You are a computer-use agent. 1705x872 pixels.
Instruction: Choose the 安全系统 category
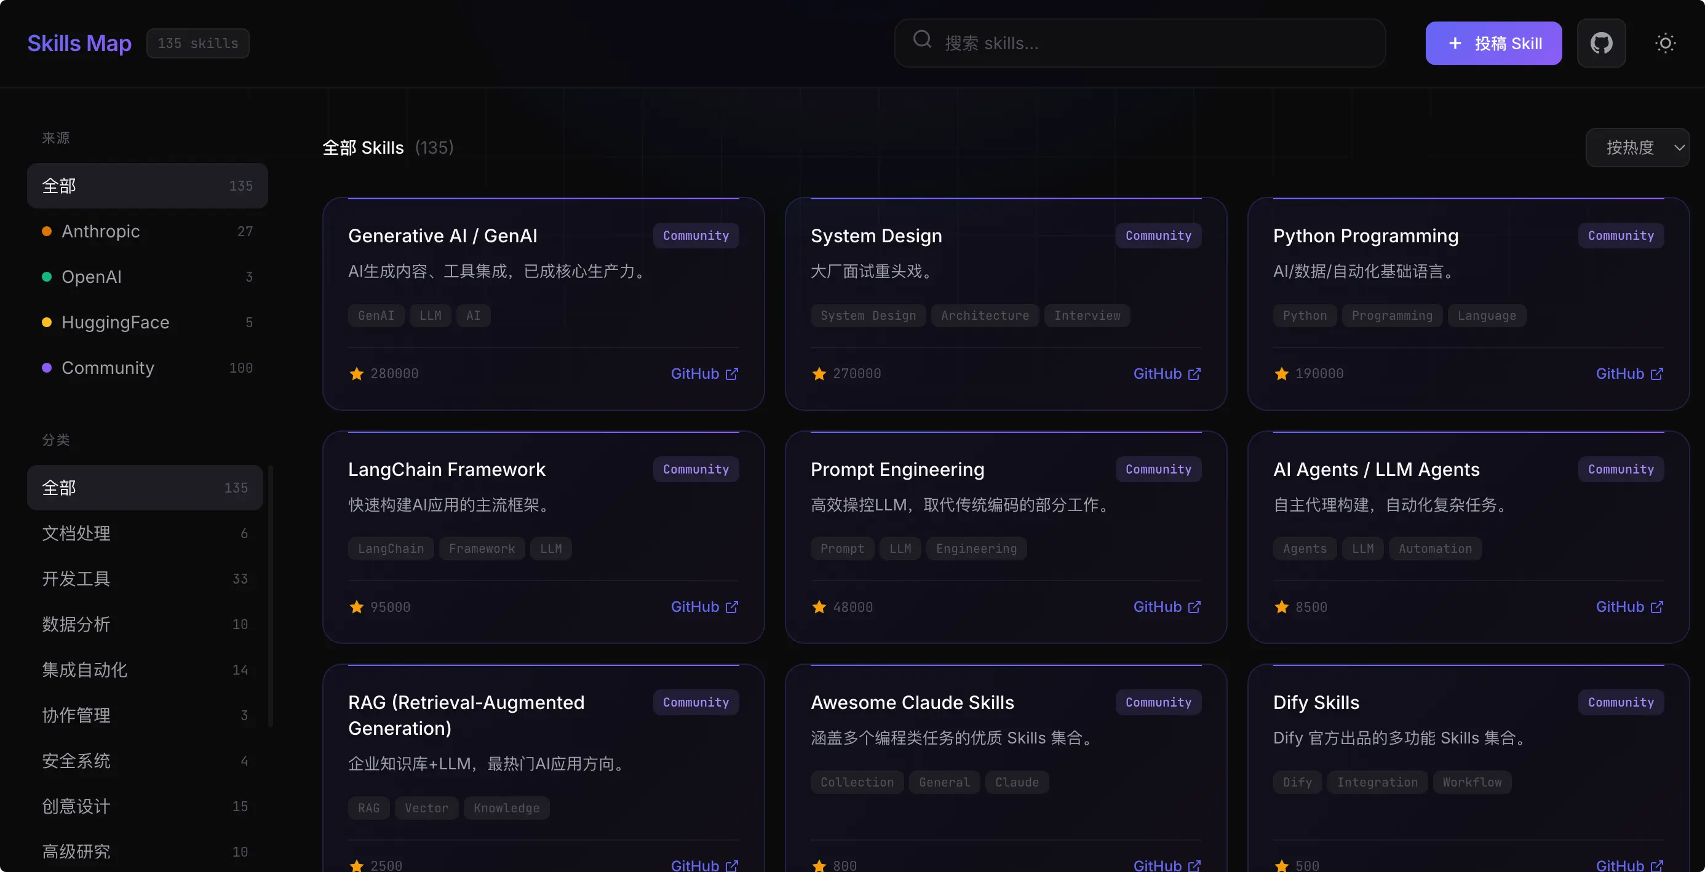[x=145, y=761]
